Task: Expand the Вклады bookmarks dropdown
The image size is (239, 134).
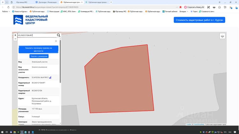Action: click(184, 11)
